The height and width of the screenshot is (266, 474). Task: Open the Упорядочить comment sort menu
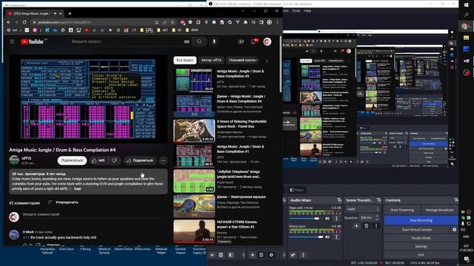coord(63,202)
